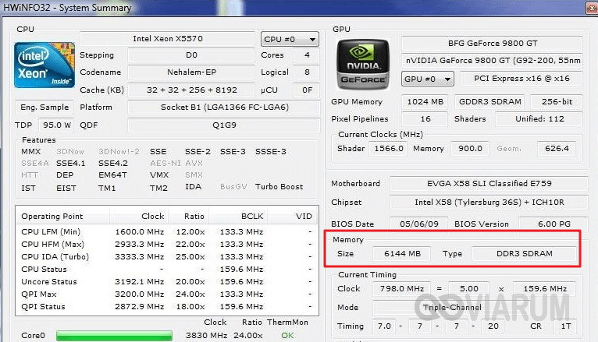
Task: Click the Clock column header in operating table
Action: click(139, 217)
